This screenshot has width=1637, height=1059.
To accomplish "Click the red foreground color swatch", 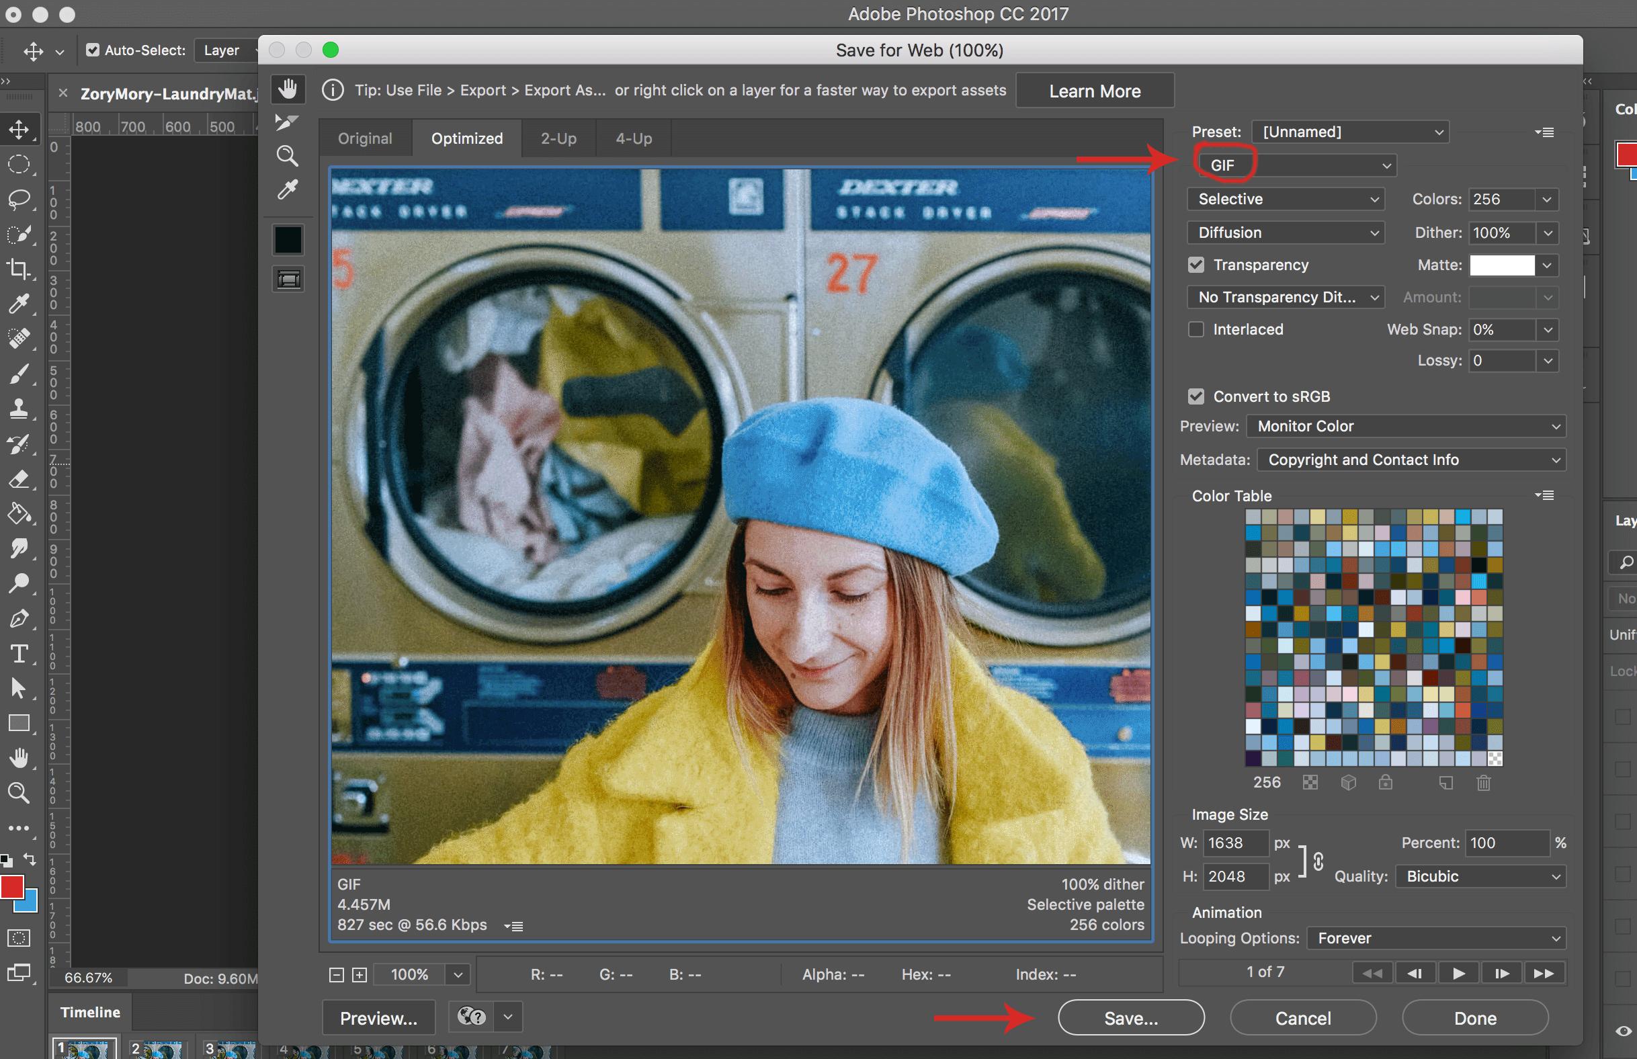I will click(11, 886).
